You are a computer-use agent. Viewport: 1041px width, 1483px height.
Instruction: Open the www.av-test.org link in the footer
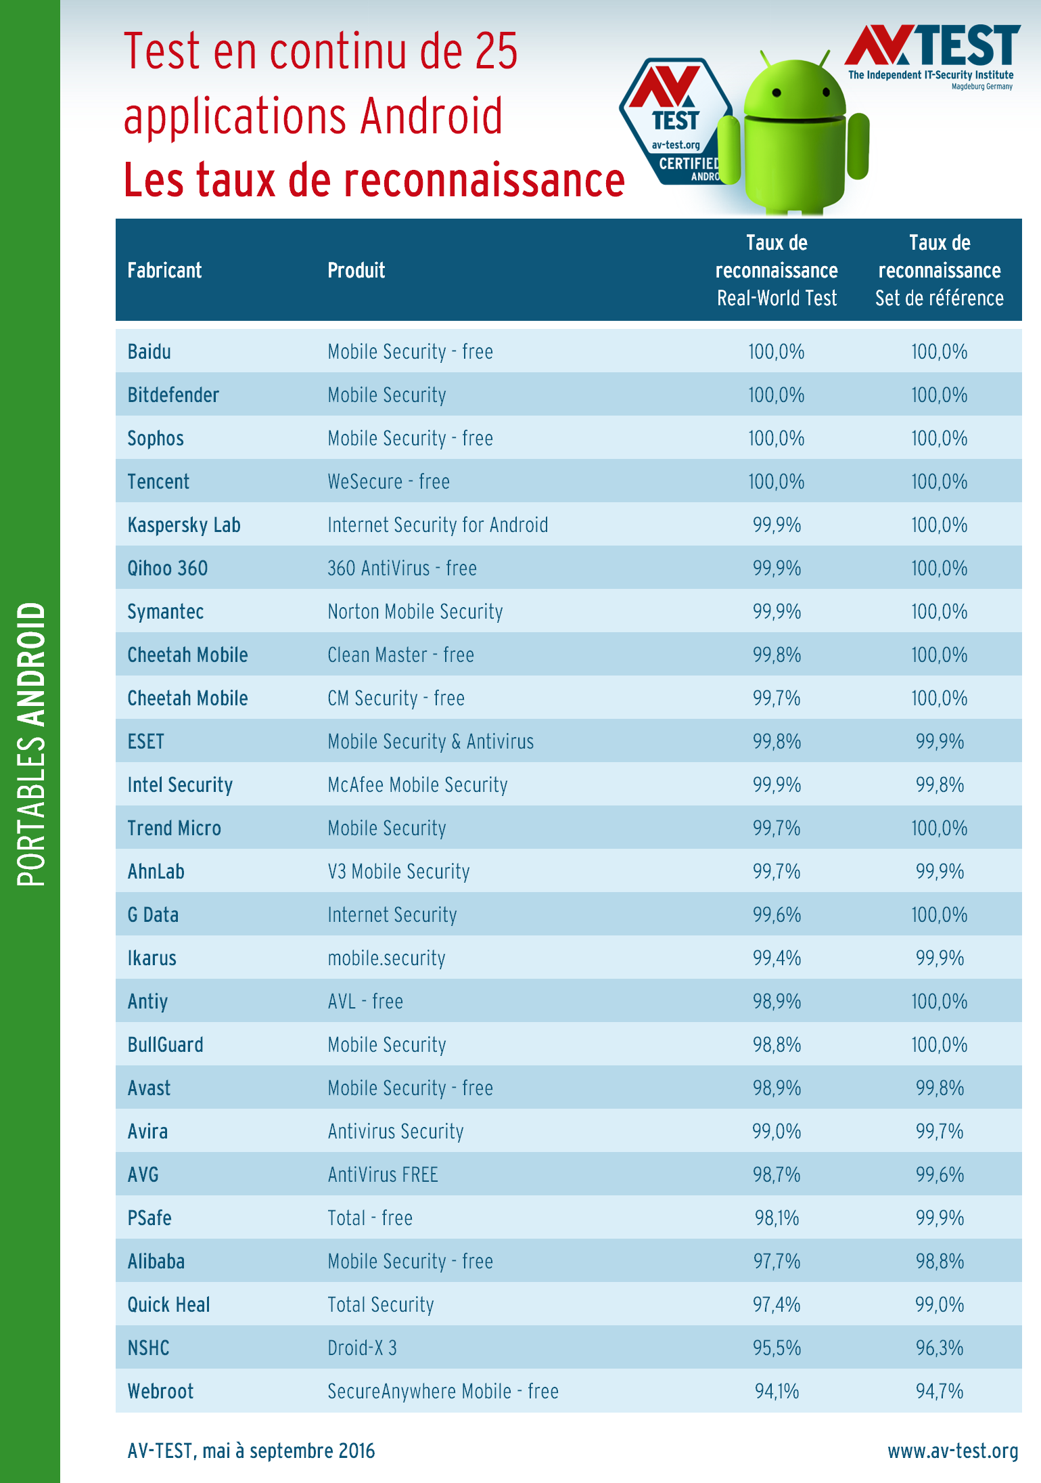click(x=952, y=1451)
